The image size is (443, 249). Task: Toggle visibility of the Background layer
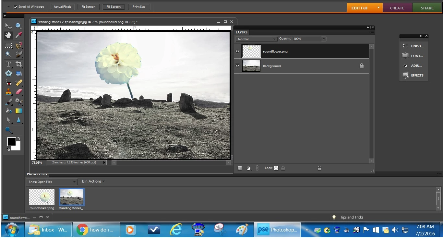237,66
